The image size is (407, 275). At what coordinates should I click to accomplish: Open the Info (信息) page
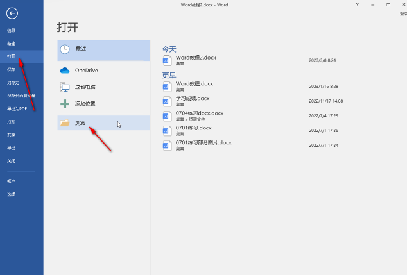click(x=22, y=31)
